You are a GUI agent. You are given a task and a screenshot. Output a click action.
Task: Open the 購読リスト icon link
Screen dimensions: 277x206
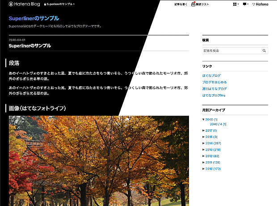[200, 4]
